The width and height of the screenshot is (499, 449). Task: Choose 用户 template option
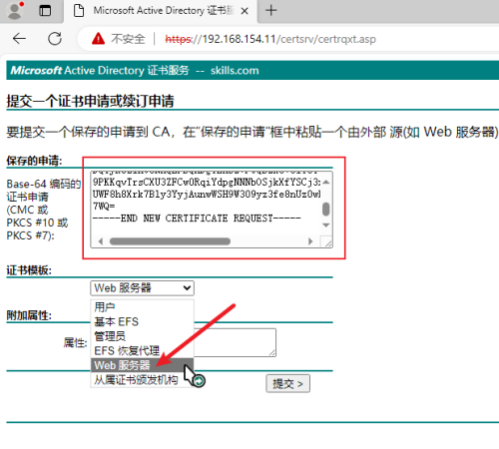click(x=142, y=306)
